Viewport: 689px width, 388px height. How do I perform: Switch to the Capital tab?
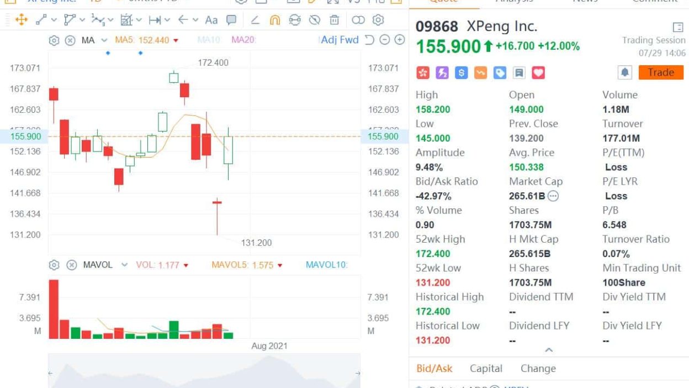pyautogui.click(x=486, y=369)
